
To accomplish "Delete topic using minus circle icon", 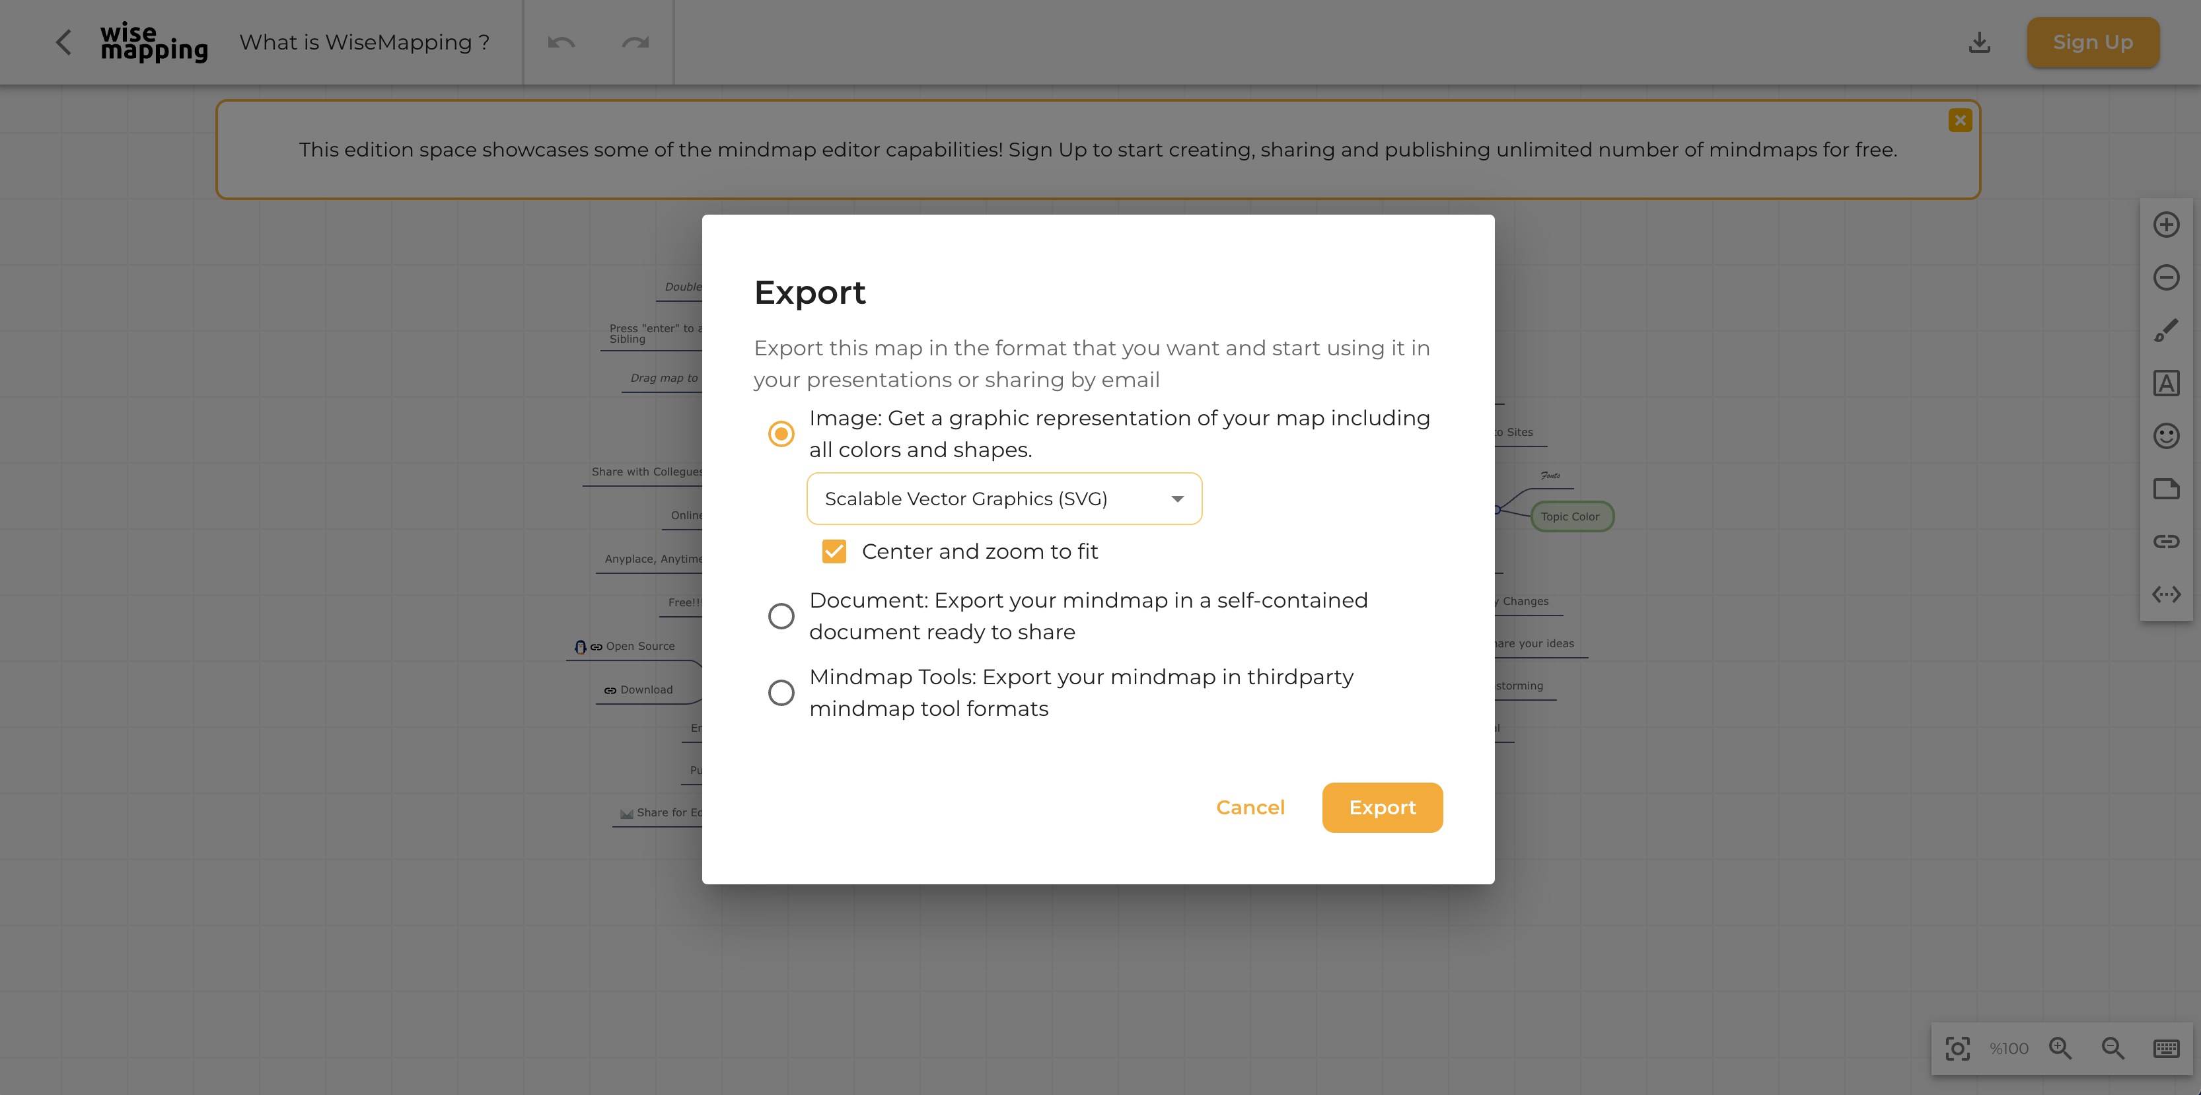I will point(2165,277).
